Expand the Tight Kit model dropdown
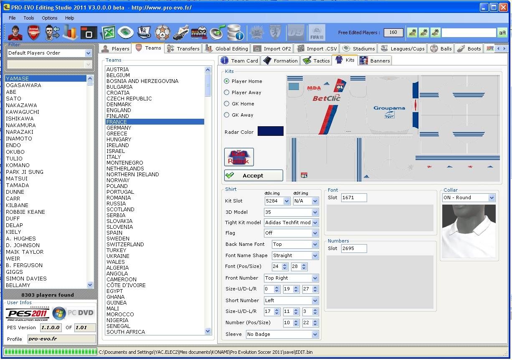Image resolution: width=512 pixels, height=360 pixels. [x=315, y=223]
